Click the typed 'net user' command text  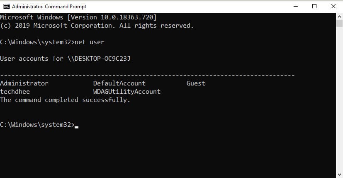[x=90, y=42]
